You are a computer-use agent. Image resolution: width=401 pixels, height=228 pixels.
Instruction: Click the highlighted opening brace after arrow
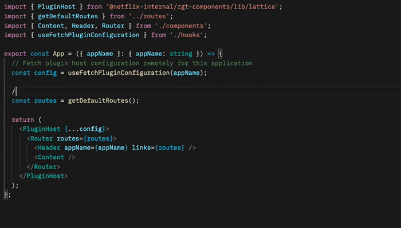tap(221, 54)
